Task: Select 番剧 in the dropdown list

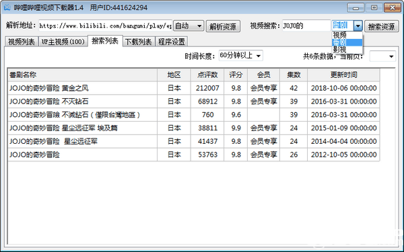Action: click(347, 42)
